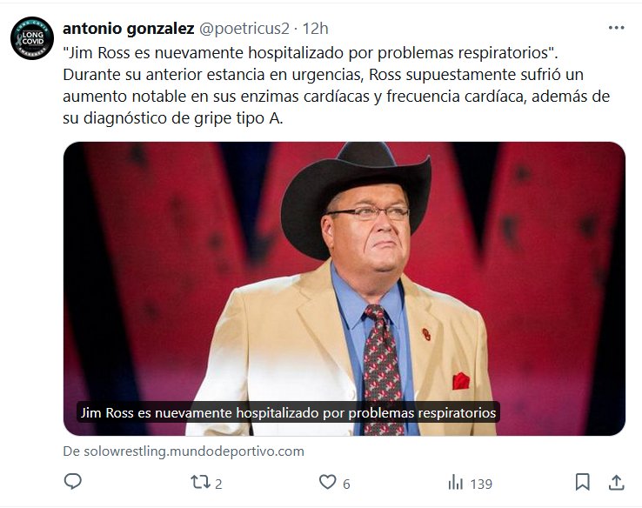642x508 pixels.
Task: Click the share upload-arrow icon
Action: point(616,482)
